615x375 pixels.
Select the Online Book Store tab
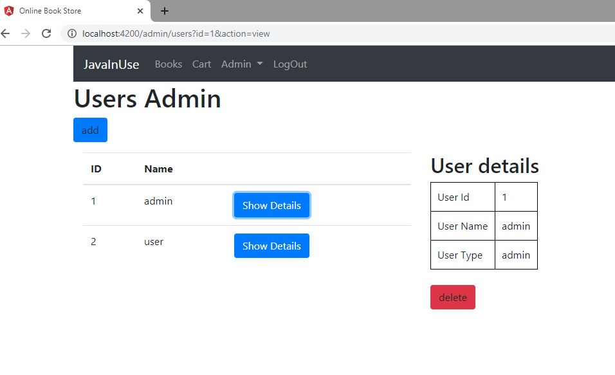[75, 11]
